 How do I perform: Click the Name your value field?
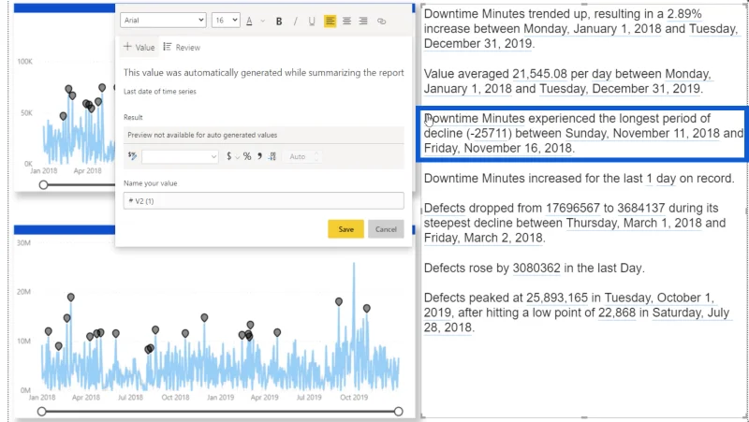(264, 201)
